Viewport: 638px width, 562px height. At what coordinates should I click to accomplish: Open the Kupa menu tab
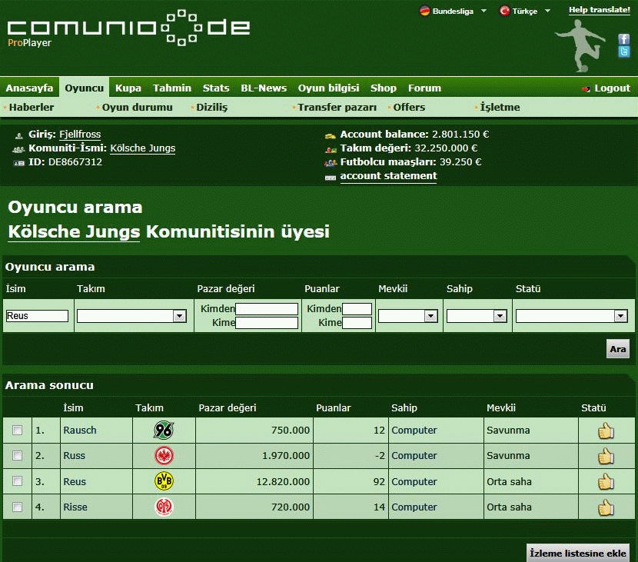coord(128,88)
